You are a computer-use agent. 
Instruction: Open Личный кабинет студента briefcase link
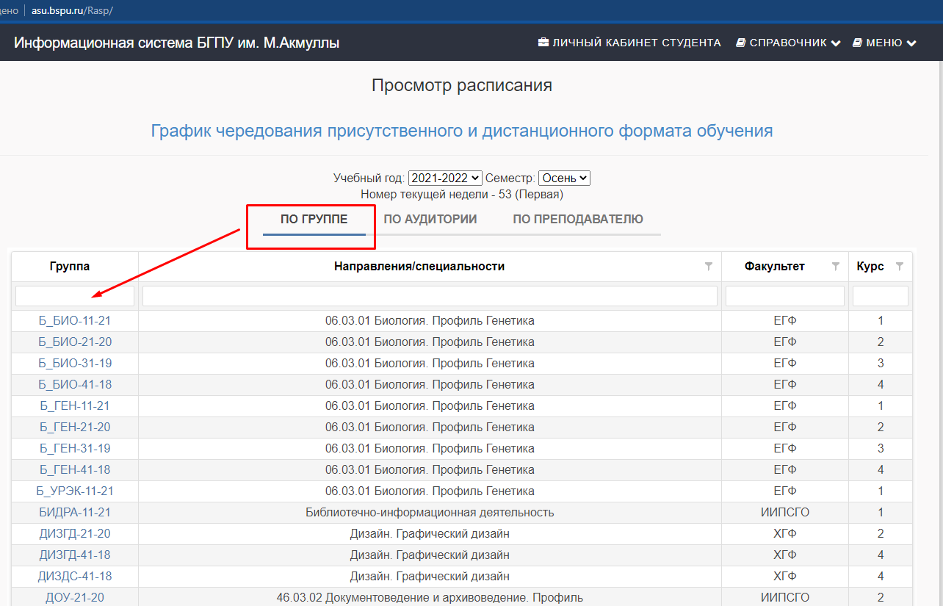[x=629, y=43]
